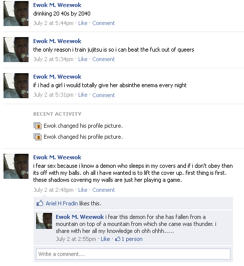
Task: Open profile thumbnail on the 5:34pm post
Action: click(x=16, y=50)
